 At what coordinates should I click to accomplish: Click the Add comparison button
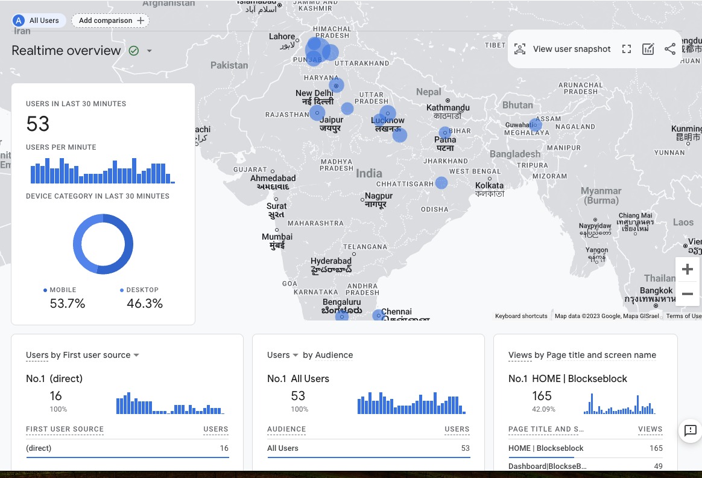click(x=110, y=21)
